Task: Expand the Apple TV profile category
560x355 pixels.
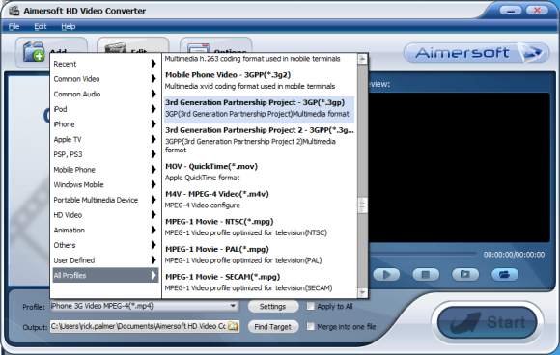Action: 105,139
